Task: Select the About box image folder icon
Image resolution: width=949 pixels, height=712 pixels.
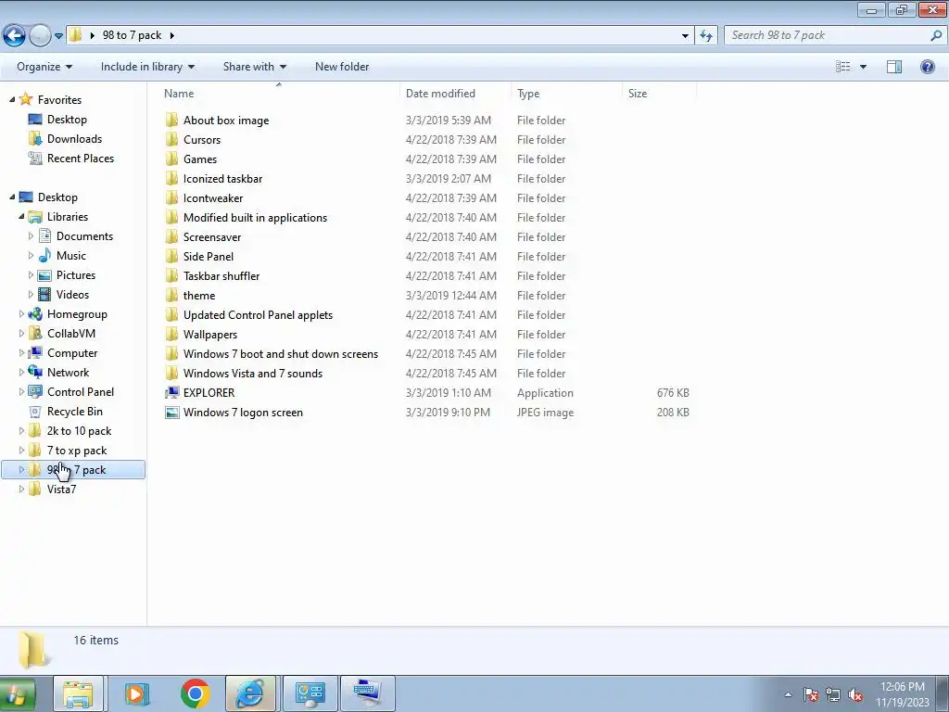Action: [x=171, y=120]
